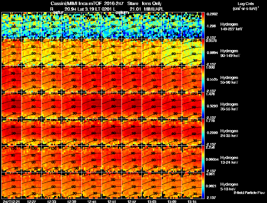Select the 35-55 keV panel at 13:03

pyautogui.click(x=152, y=105)
